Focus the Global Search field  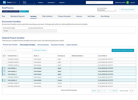point(100,2)
